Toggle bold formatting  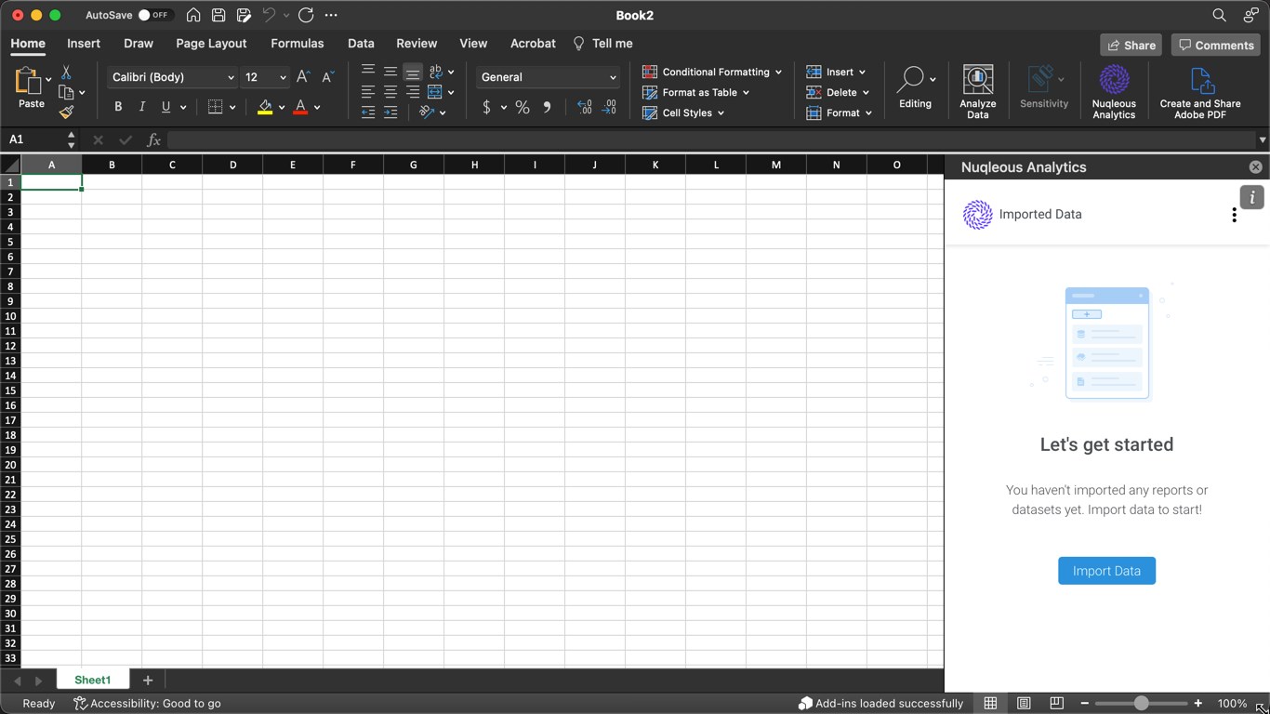tap(118, 107)
